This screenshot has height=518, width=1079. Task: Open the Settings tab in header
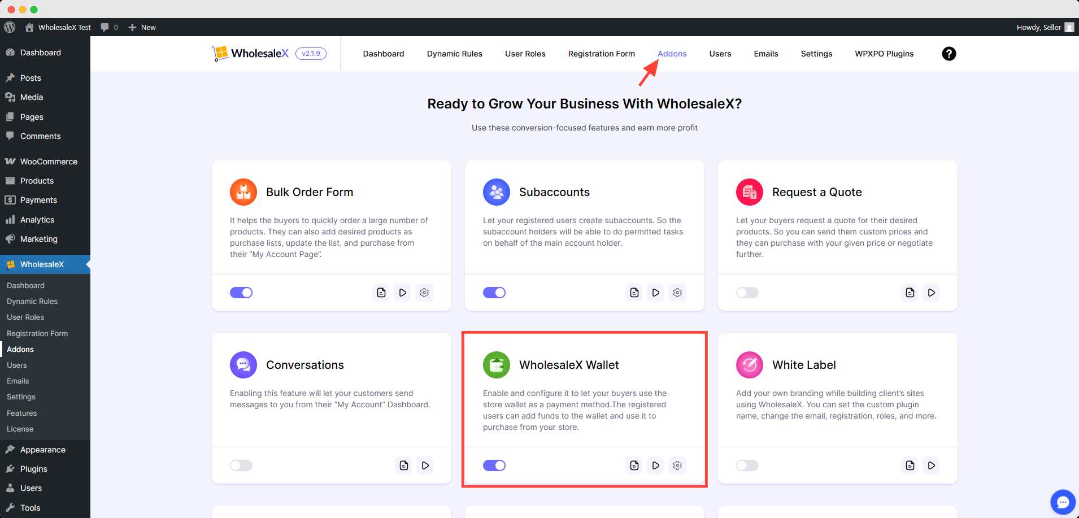816,54
